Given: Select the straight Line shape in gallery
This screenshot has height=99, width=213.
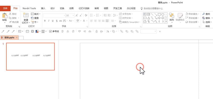Looking at the screenshot, I should (152, 14).
